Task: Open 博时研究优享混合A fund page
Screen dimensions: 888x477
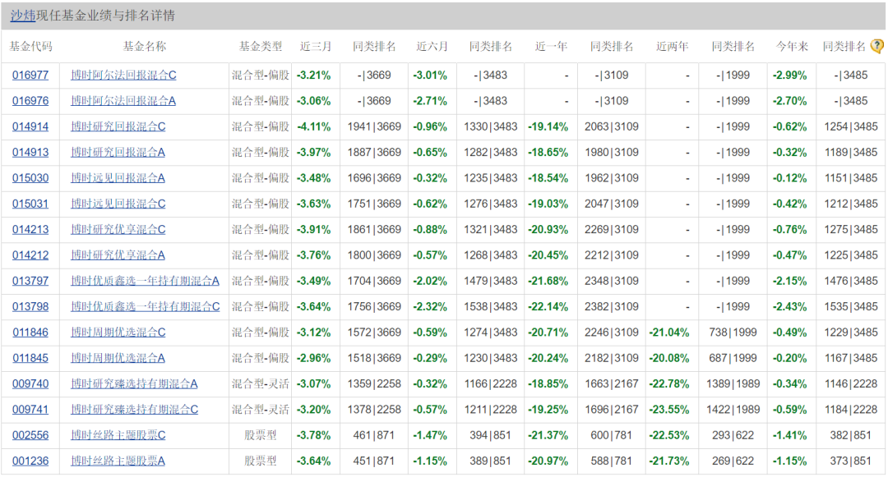Action: point(118,255)
